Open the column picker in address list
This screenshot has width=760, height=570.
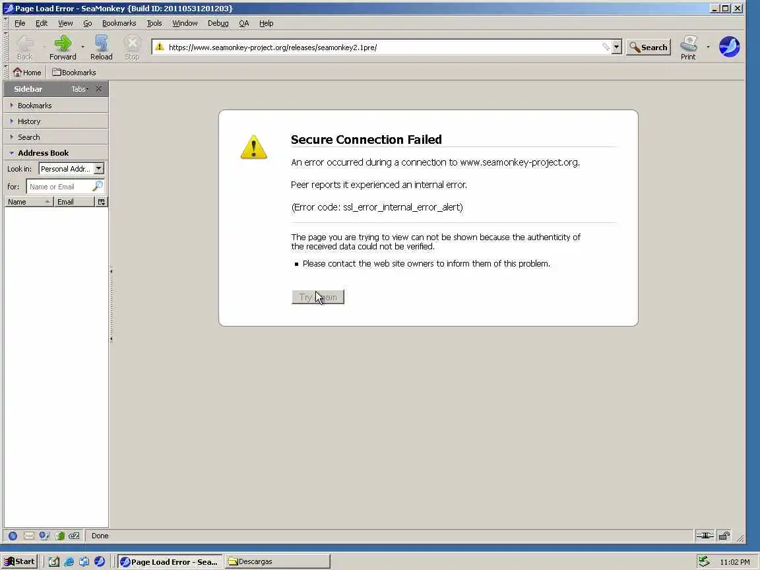102,202
